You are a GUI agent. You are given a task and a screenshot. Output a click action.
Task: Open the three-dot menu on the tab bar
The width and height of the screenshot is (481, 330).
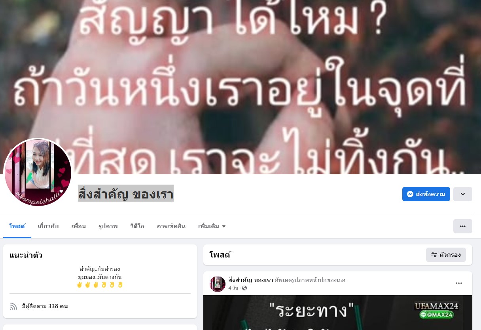(x=463, y=226)
